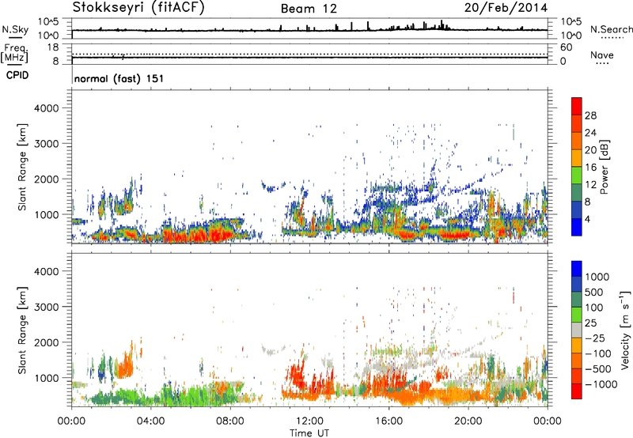Click the "Power [dB]" colorbar title
633x438 pixels.
click(605, 168)
